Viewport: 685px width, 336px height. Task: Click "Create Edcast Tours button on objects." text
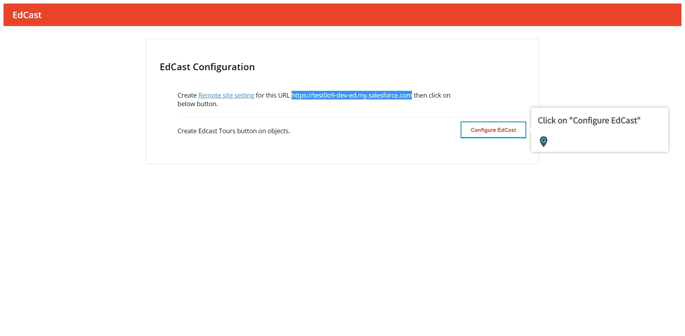point(234,131)
